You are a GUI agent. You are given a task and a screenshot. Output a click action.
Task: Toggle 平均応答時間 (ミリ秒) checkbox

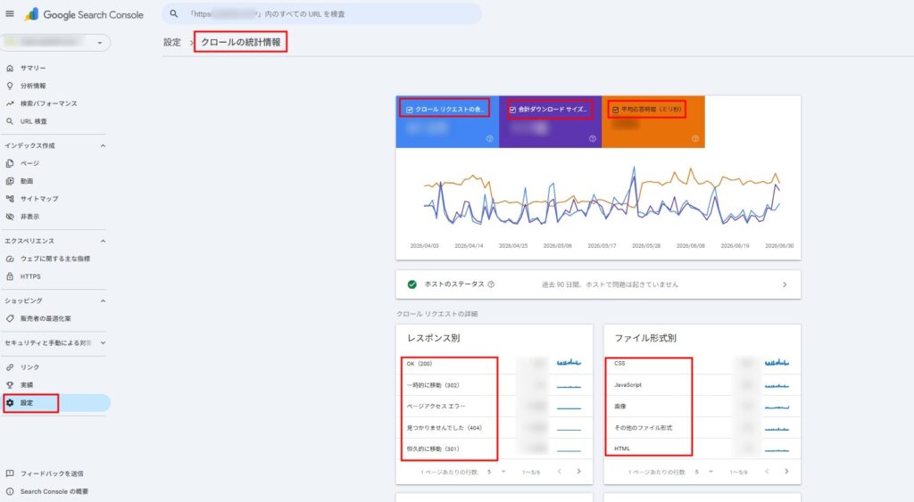615,110
